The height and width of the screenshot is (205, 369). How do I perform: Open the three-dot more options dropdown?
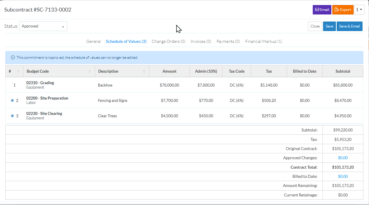[359, 10]
